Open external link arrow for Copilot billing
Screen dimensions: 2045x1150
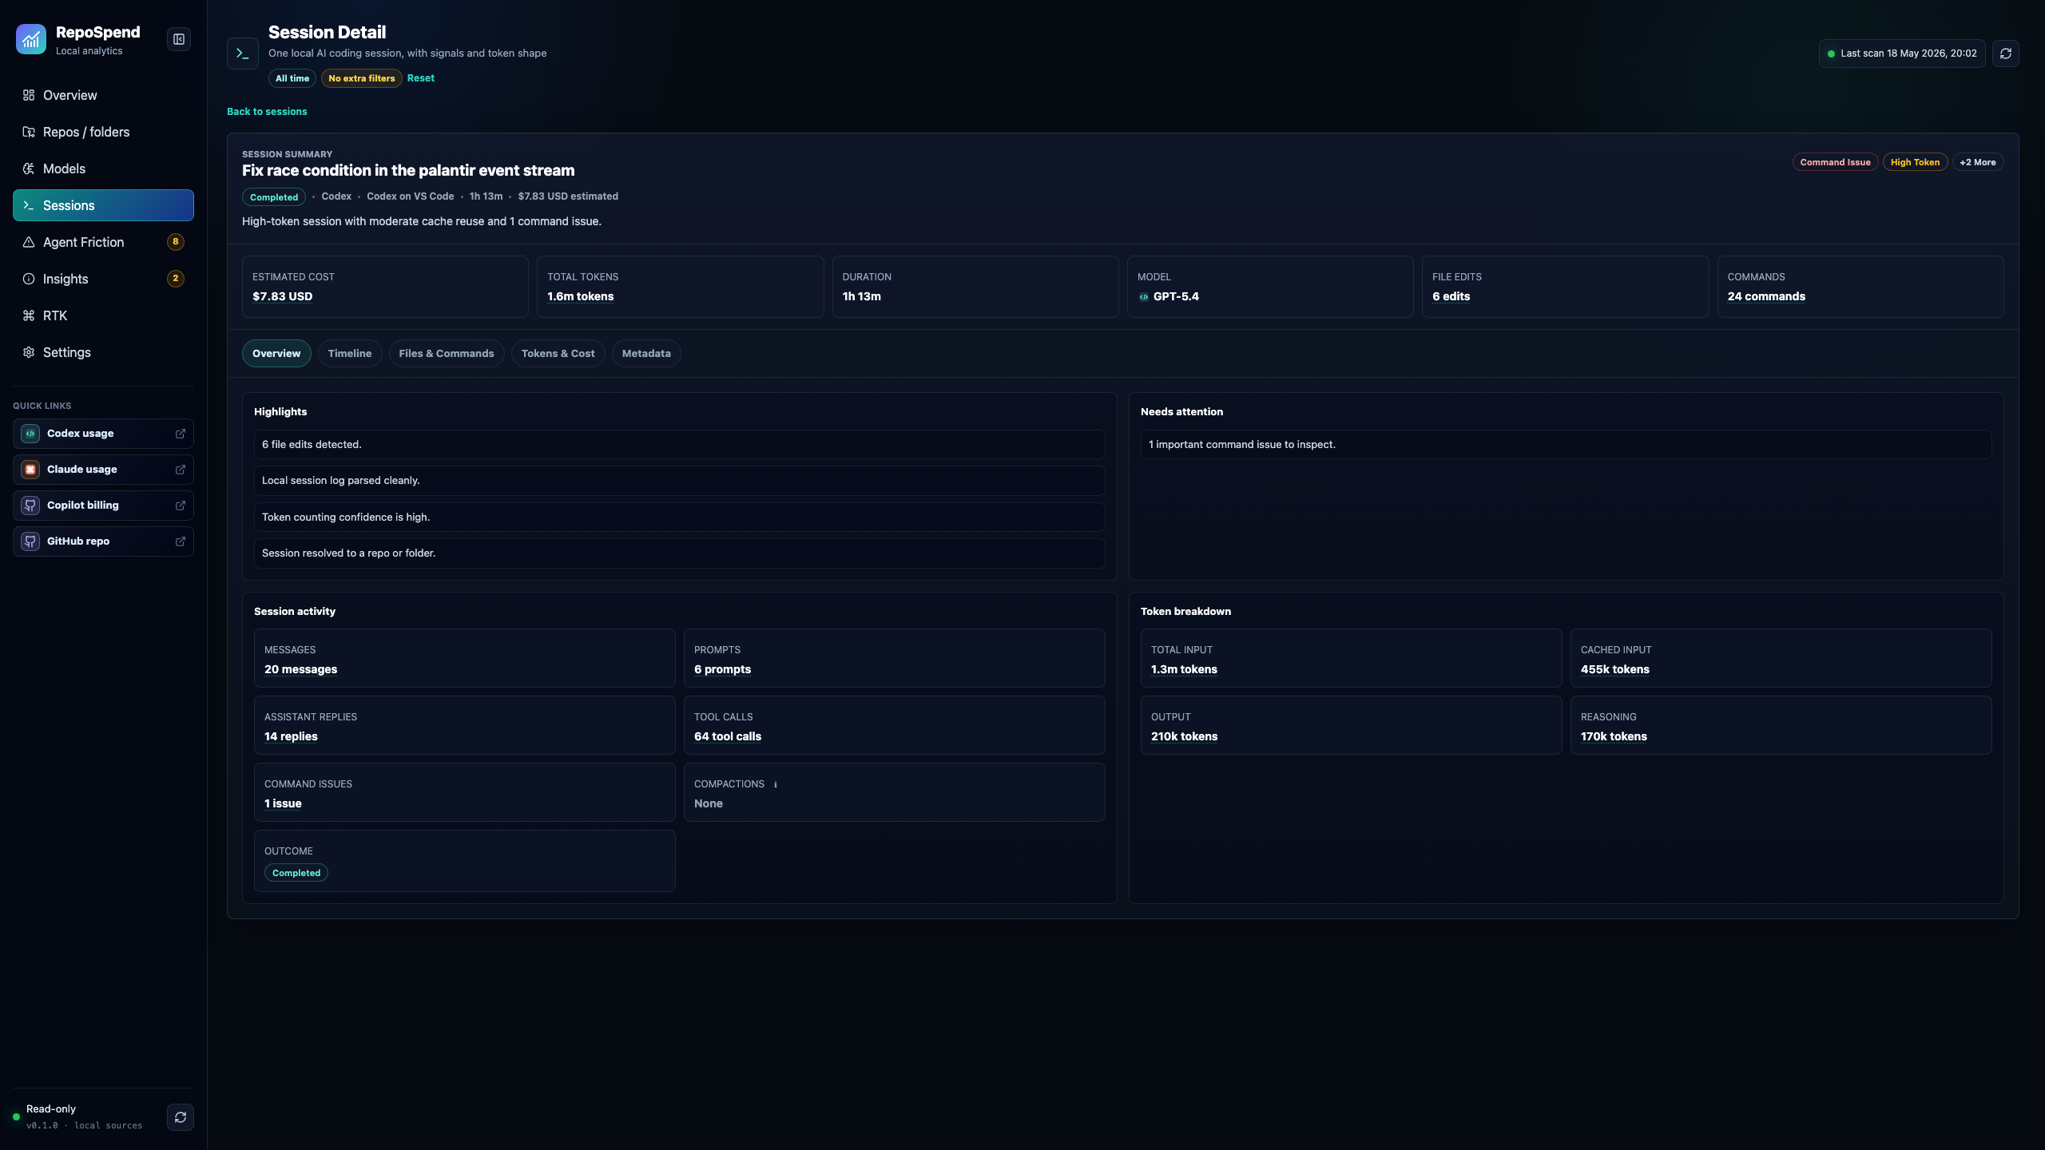click(x=181, y=506)
